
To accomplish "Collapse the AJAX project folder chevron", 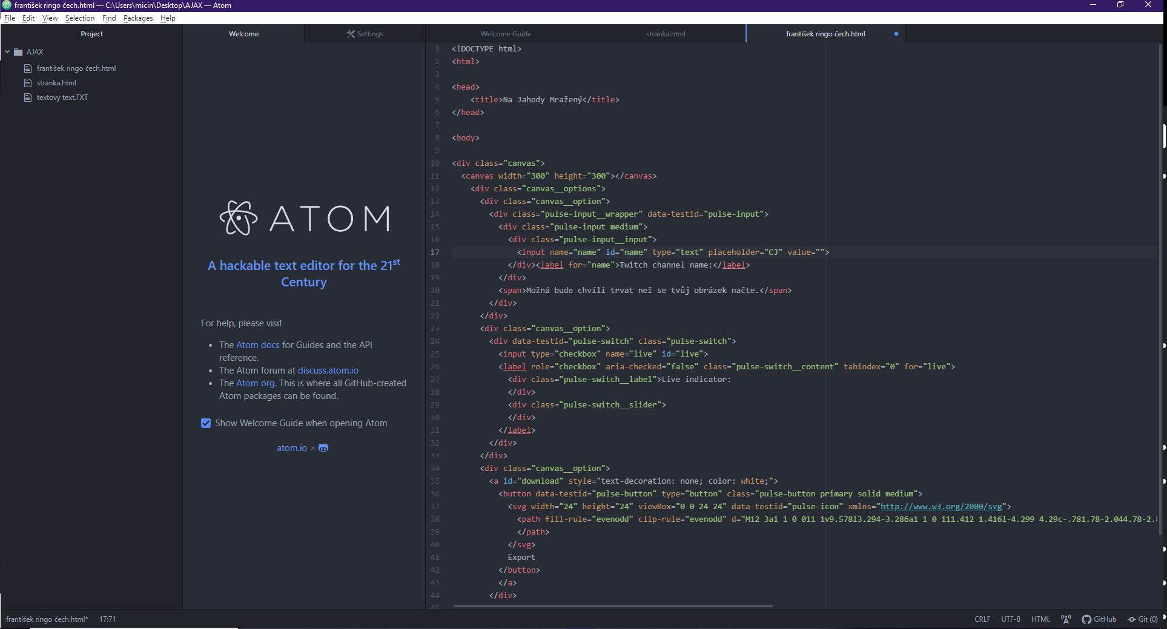I will [7, 52].
